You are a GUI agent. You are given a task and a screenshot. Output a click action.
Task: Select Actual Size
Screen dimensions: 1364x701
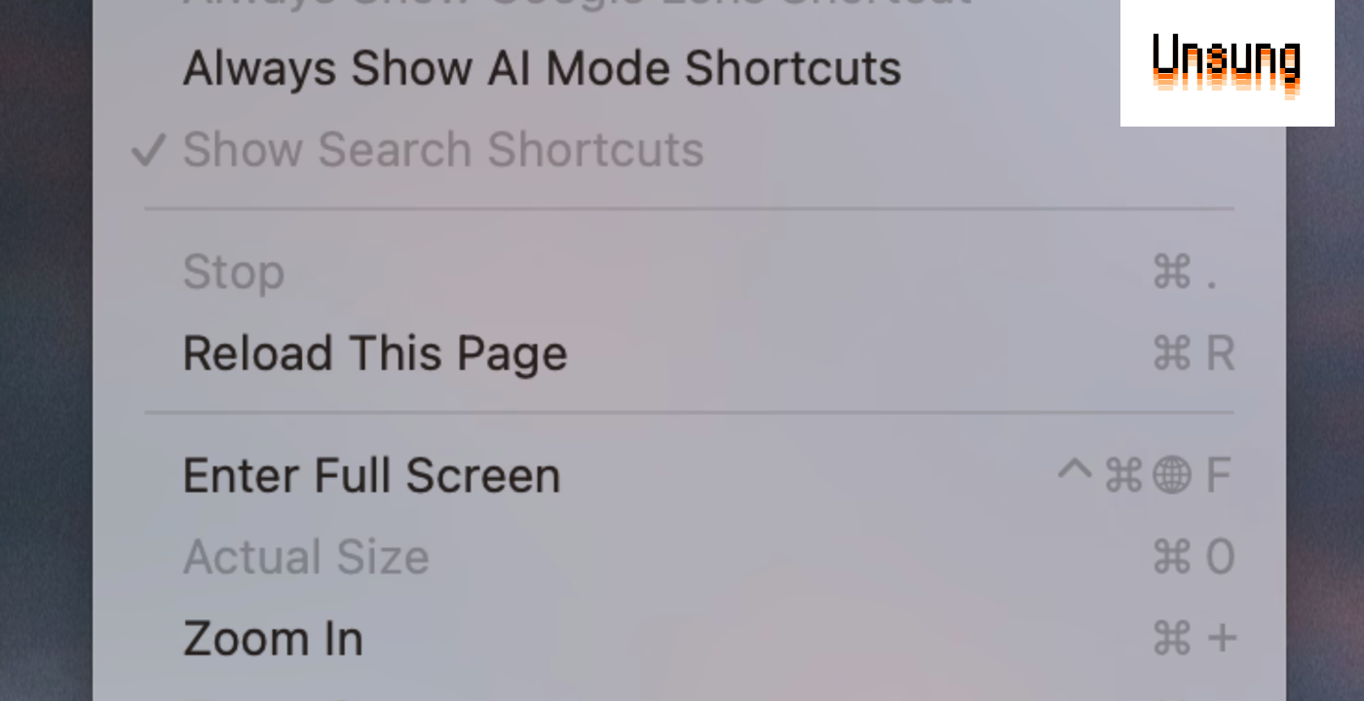[x=307, y=557]
